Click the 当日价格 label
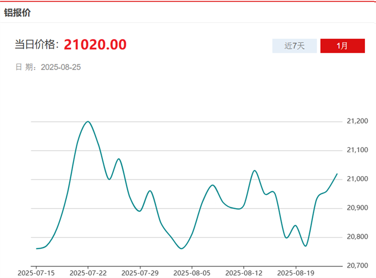 [x=36, y=45]
